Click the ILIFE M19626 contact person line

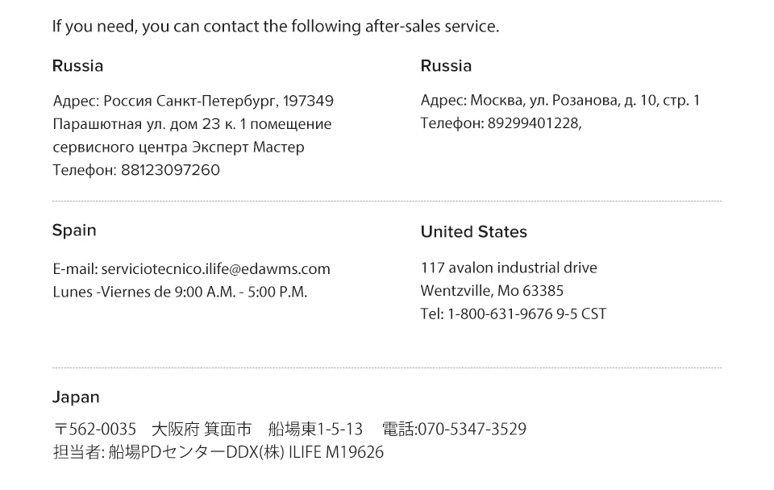point(218,452)
